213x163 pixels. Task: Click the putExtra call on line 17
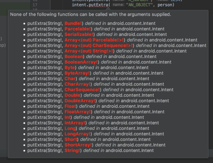pos(98,5)
